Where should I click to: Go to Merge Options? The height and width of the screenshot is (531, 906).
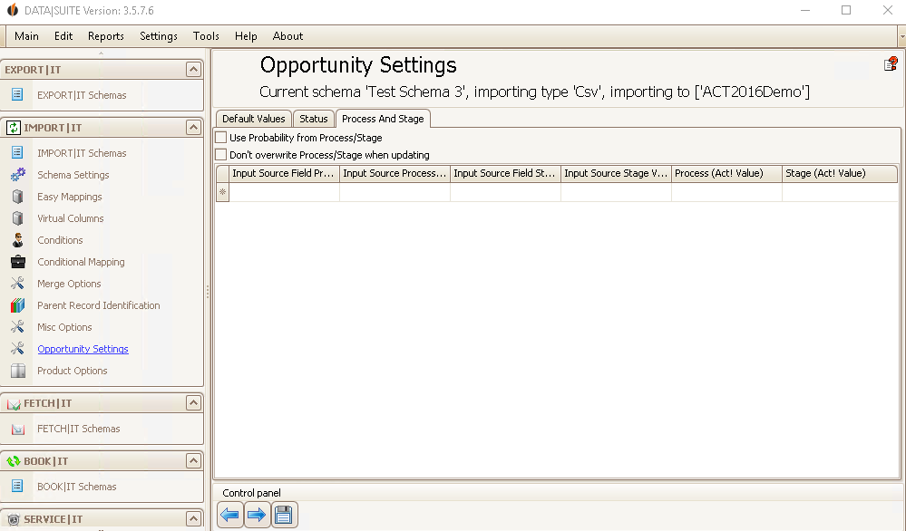(69, 284)
